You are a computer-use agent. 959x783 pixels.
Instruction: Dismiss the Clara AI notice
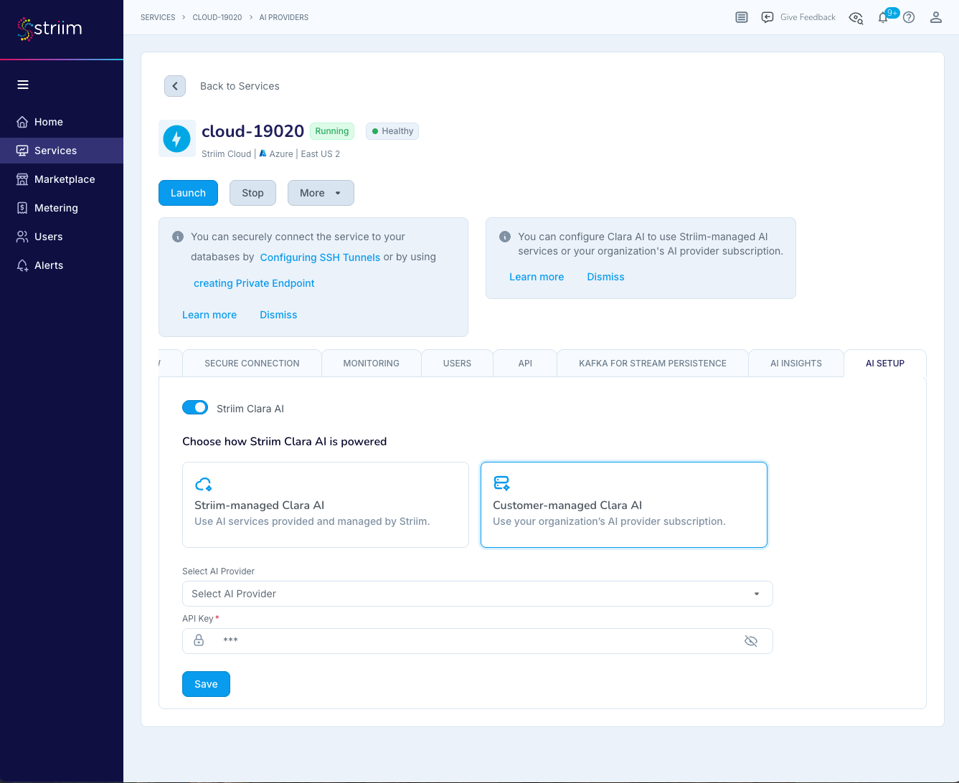click(605, 277)
